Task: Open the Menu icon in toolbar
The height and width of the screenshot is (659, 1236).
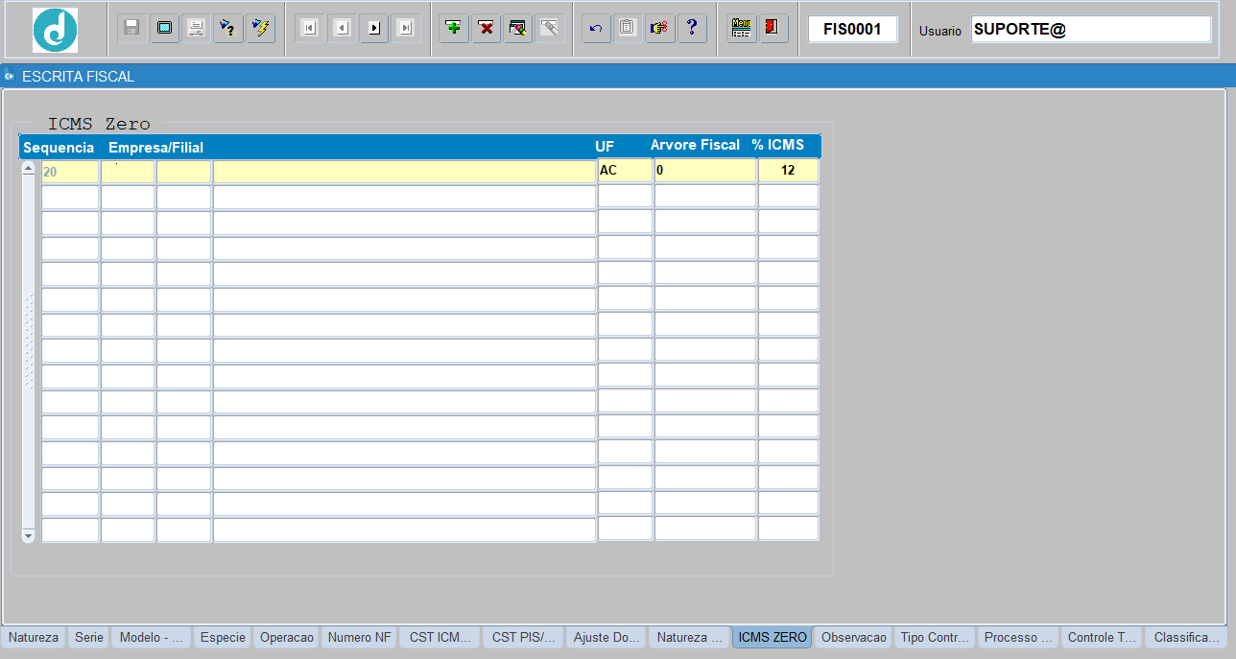Action: pyautogui.click(x=740, y=28)
